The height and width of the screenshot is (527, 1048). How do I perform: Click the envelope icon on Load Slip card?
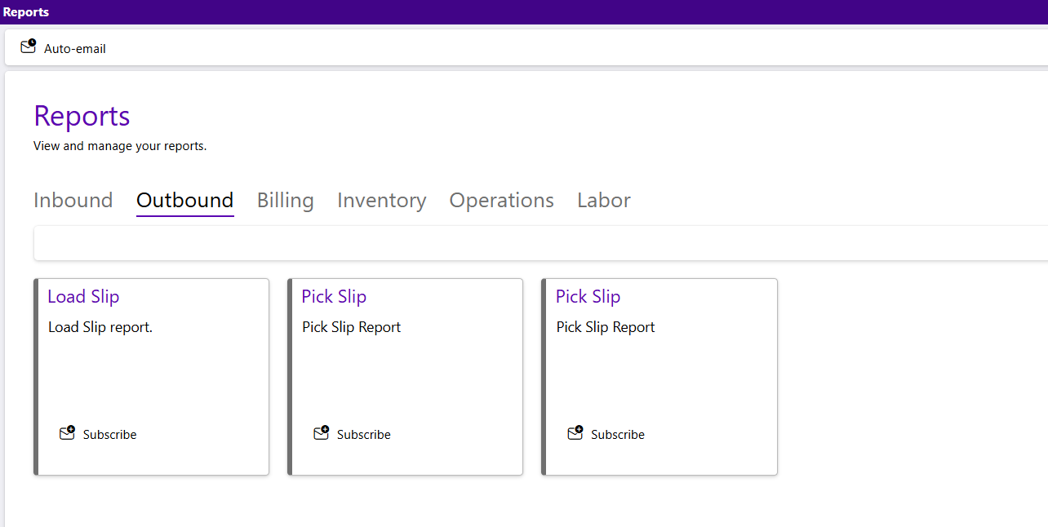coord(68,433)
